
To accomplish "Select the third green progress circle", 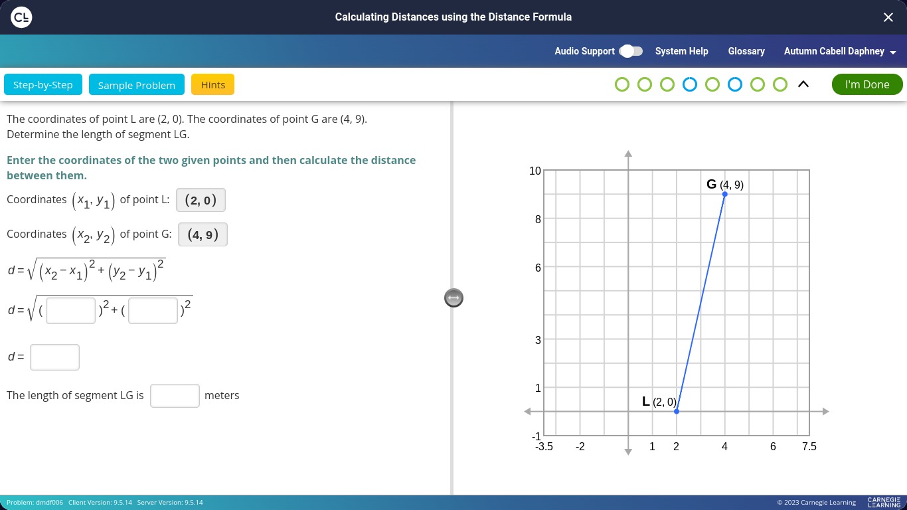I will click(x=667, y=84).
